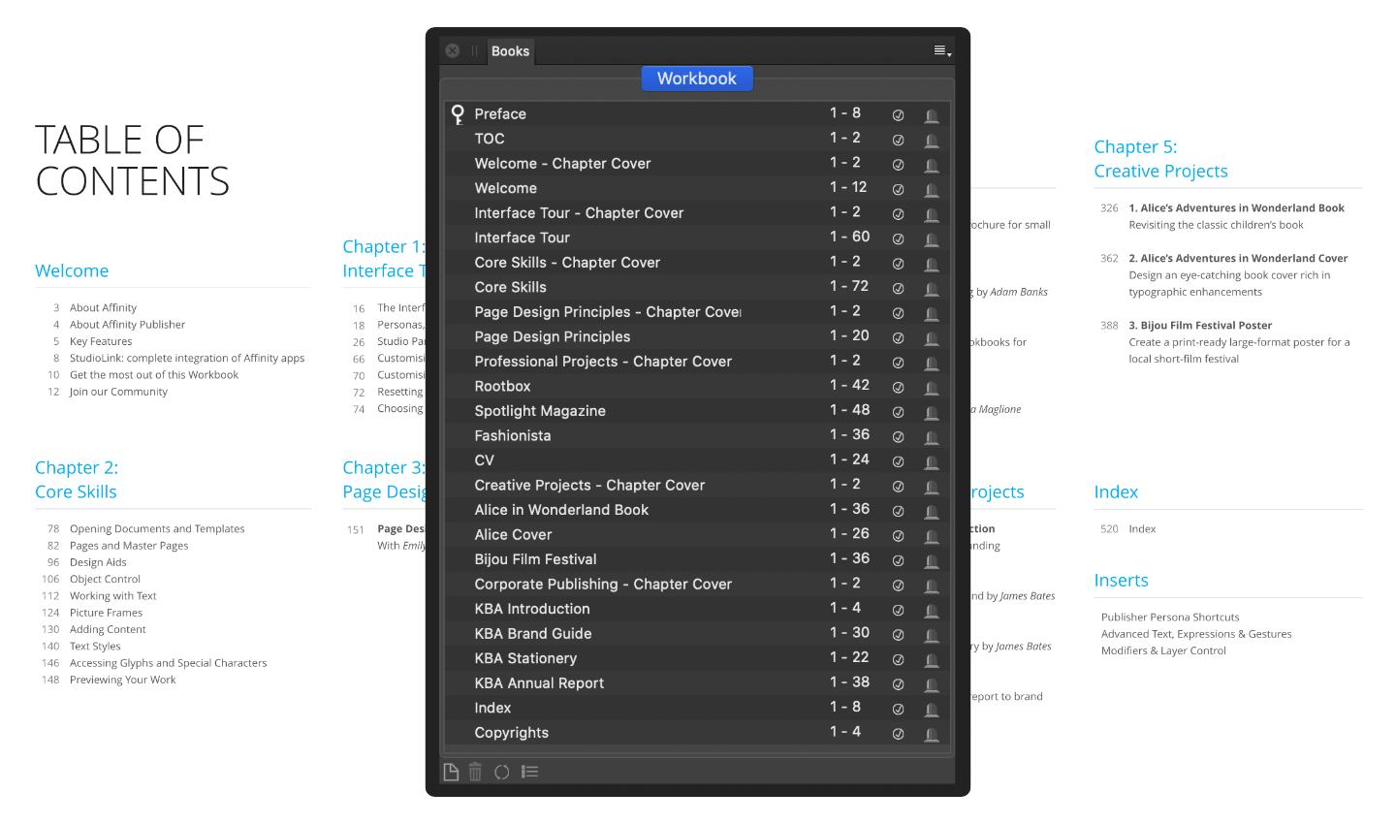The image size is (1396, 824).
Task: Select the Interface Tour - Chapter Cover row
Action: tap(696, 213)
